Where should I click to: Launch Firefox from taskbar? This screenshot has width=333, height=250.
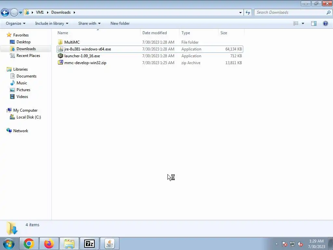(49, 243)
